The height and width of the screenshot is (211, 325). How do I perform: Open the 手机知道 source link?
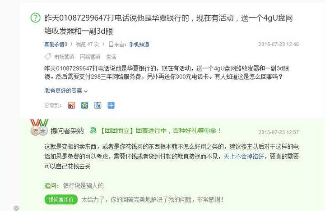(139, 45)
